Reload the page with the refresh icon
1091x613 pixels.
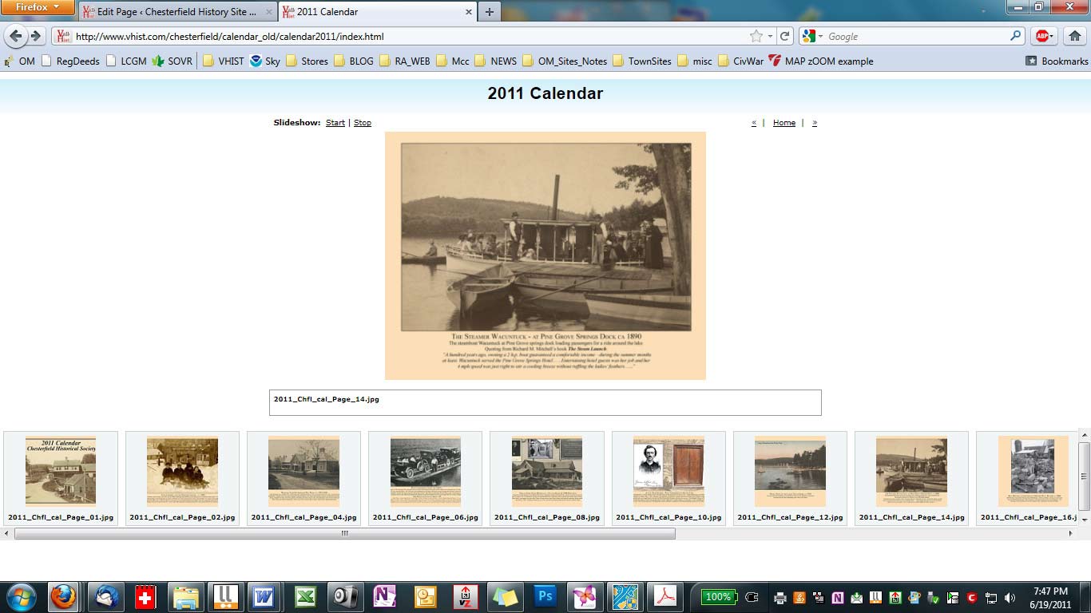785,36
